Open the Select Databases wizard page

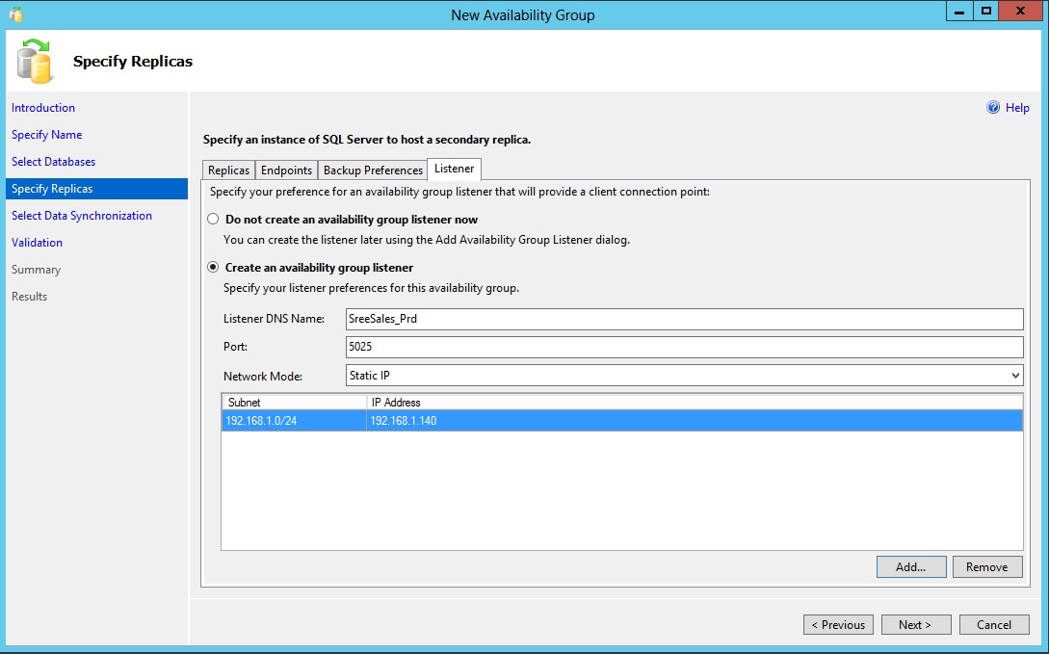[53, 162]
